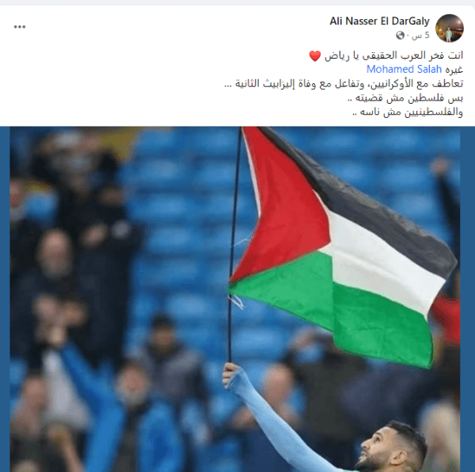Screen dimensions: 475x472
Task: Click the globe public-privacy icon
Action: pos(400,36)
